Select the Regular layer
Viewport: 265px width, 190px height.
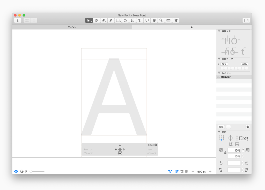click(x=234, y=77)
